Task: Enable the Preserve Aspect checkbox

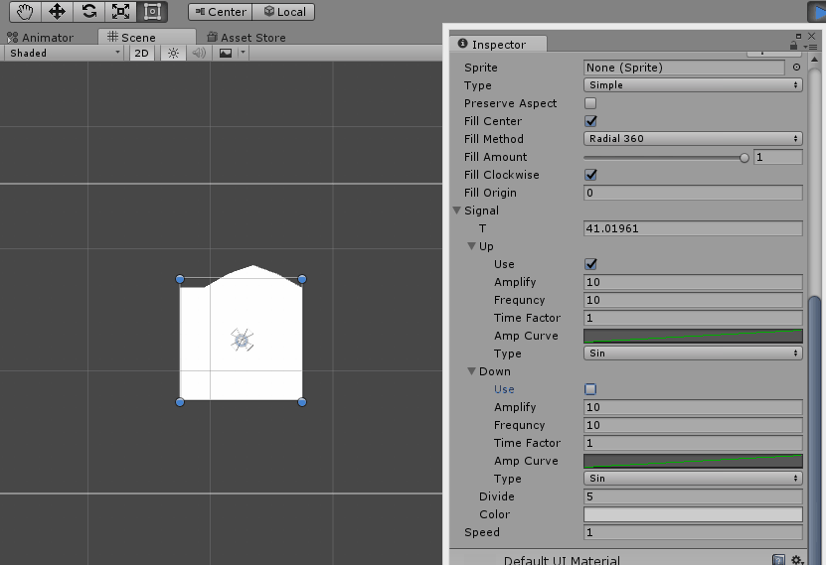Action: coord(590,103)
